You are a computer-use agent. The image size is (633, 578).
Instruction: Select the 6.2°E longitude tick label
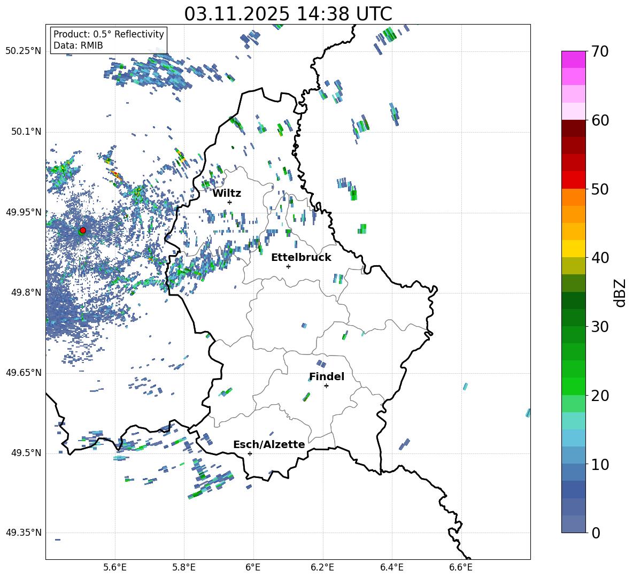[323, 566]
